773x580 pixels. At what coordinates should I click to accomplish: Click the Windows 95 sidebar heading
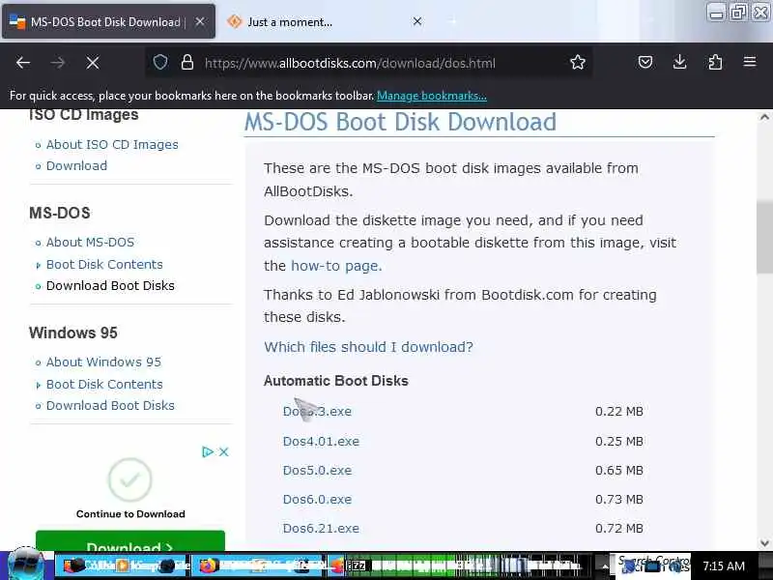coord(73,333)
